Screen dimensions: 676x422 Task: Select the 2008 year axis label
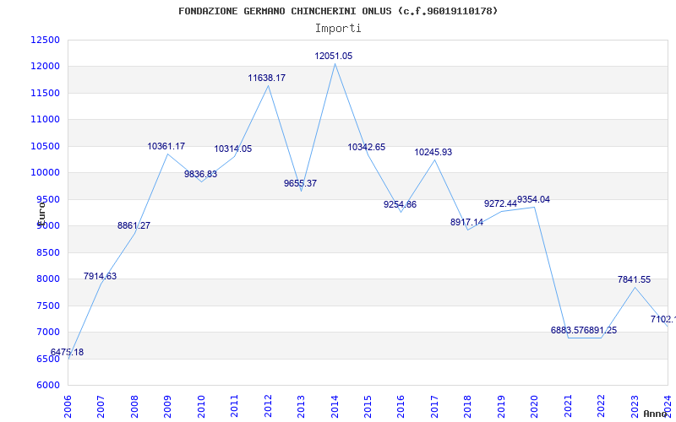click(134, 406)
